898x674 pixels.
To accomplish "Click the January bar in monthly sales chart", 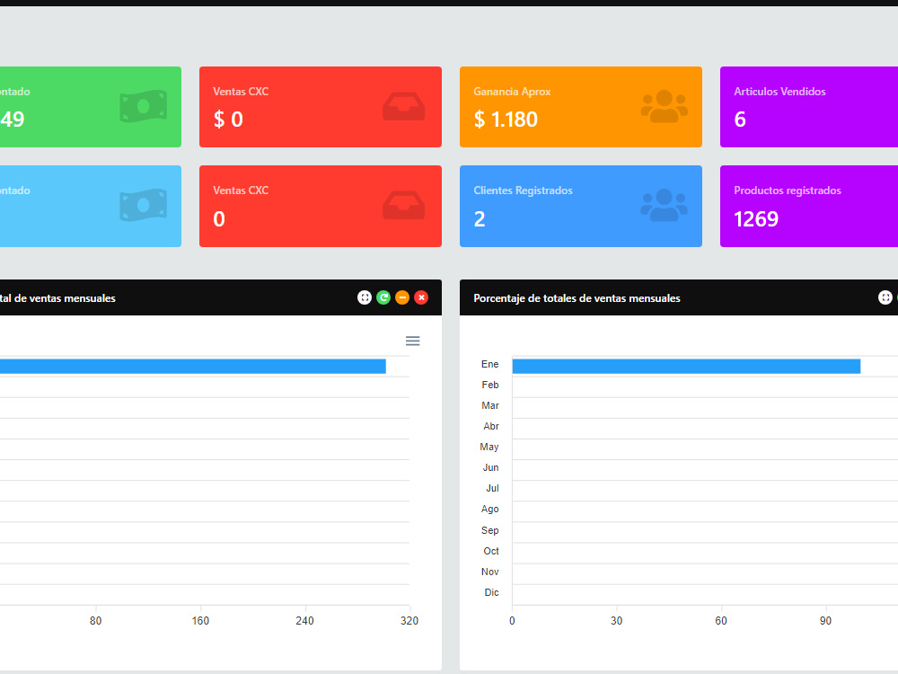I will (x=193, y=367).
